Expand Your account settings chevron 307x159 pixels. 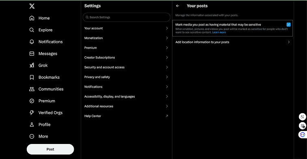167,28
